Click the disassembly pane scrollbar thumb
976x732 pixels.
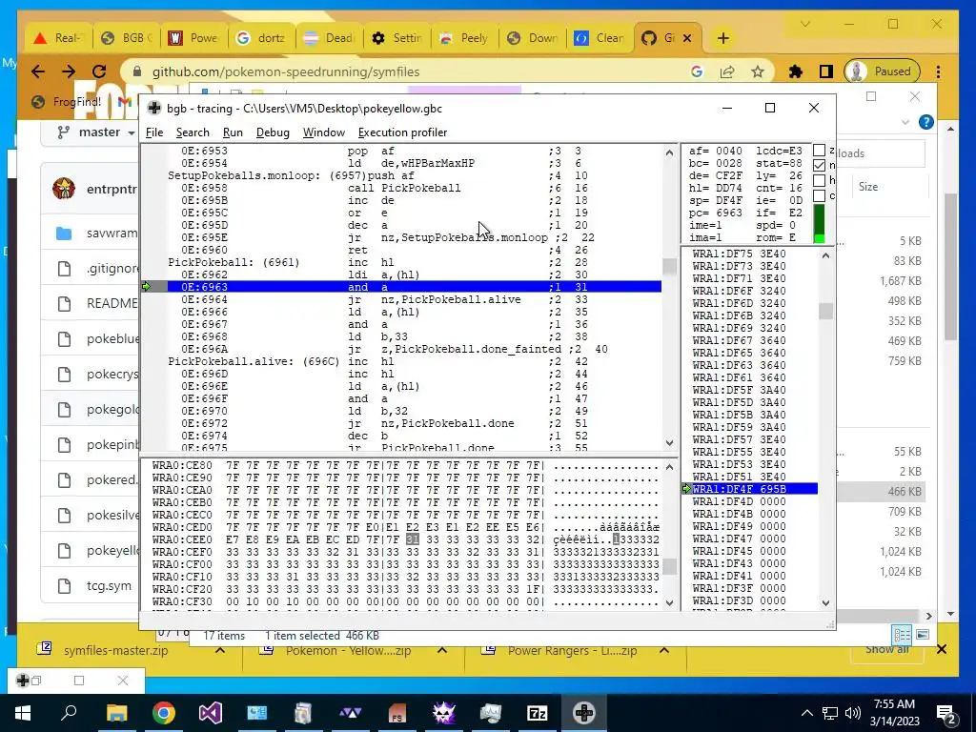pyautogui.click(x=669, y=267)
